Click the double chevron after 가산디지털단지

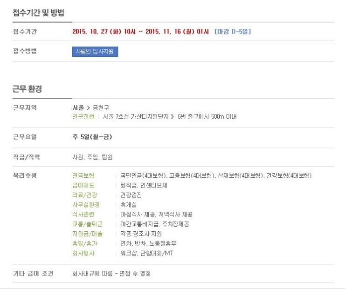point(172,116)
